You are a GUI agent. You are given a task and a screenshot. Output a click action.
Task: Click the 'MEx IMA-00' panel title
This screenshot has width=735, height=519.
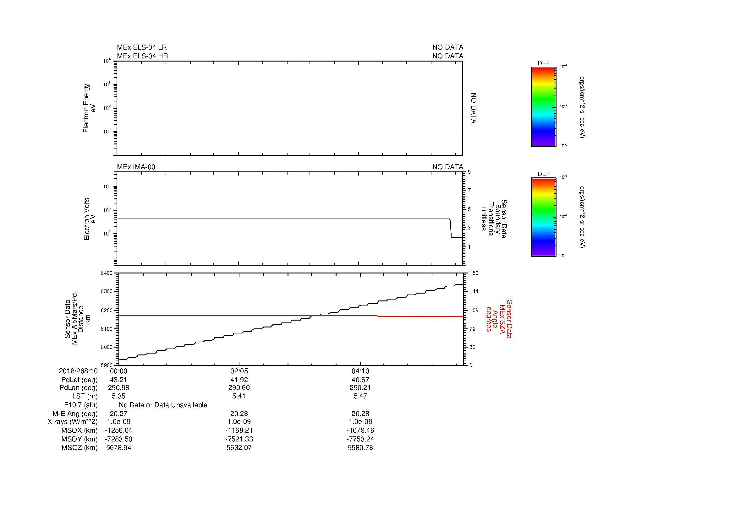click(x=136, y=167)
